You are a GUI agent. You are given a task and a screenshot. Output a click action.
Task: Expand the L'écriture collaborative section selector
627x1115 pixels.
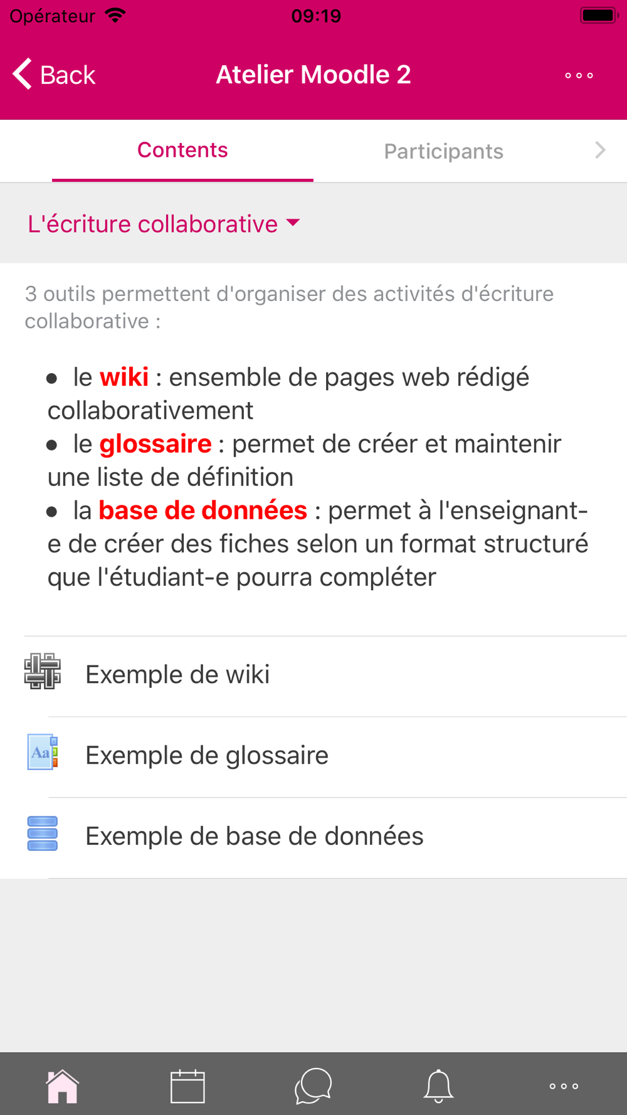[164, 224]
